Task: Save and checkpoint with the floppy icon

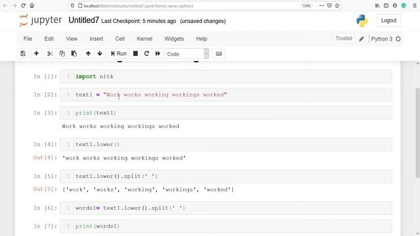Action: point(23,54)
